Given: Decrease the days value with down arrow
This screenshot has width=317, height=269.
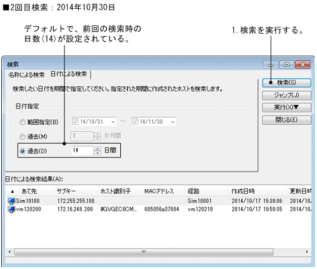Looking at the screenshot, I should 97,153.
